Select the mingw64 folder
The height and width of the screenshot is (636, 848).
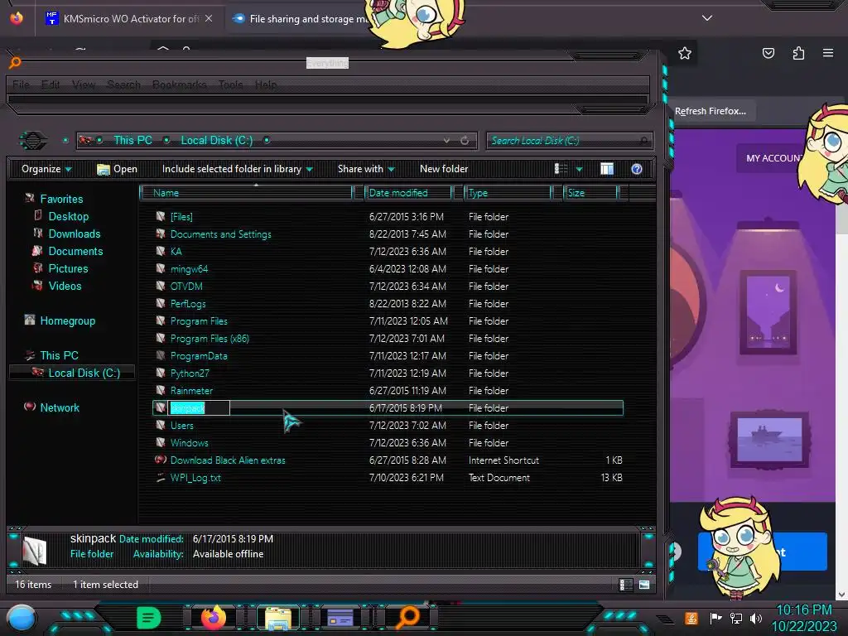189,269
